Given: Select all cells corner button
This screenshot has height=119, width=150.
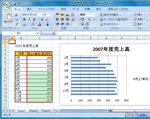Looking at the screenshot, I should click(5, 38).
